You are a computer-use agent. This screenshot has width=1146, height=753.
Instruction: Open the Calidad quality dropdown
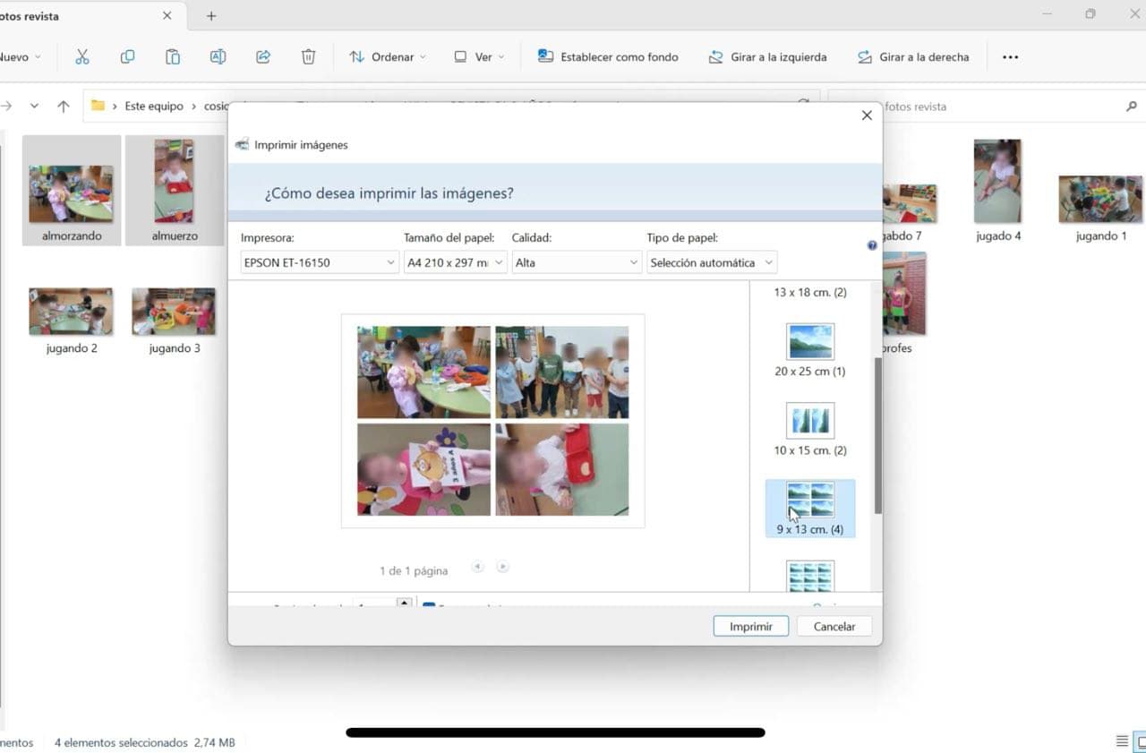(x=577, y=262)
